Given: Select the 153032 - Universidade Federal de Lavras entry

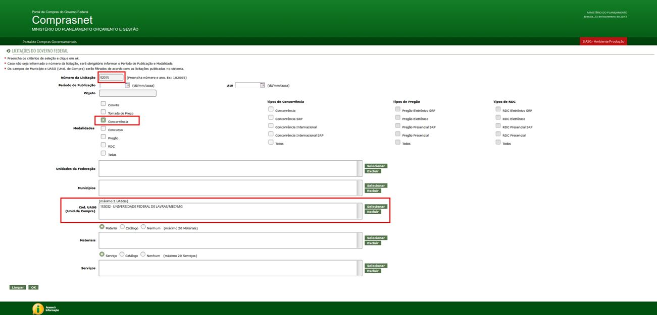Looking at the screenshot, I should [141, 207].
